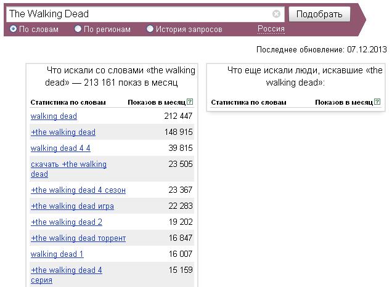Screen dimensions: 392x287
Task: Open the "walking dead 1" link
Action: (57, 254)
